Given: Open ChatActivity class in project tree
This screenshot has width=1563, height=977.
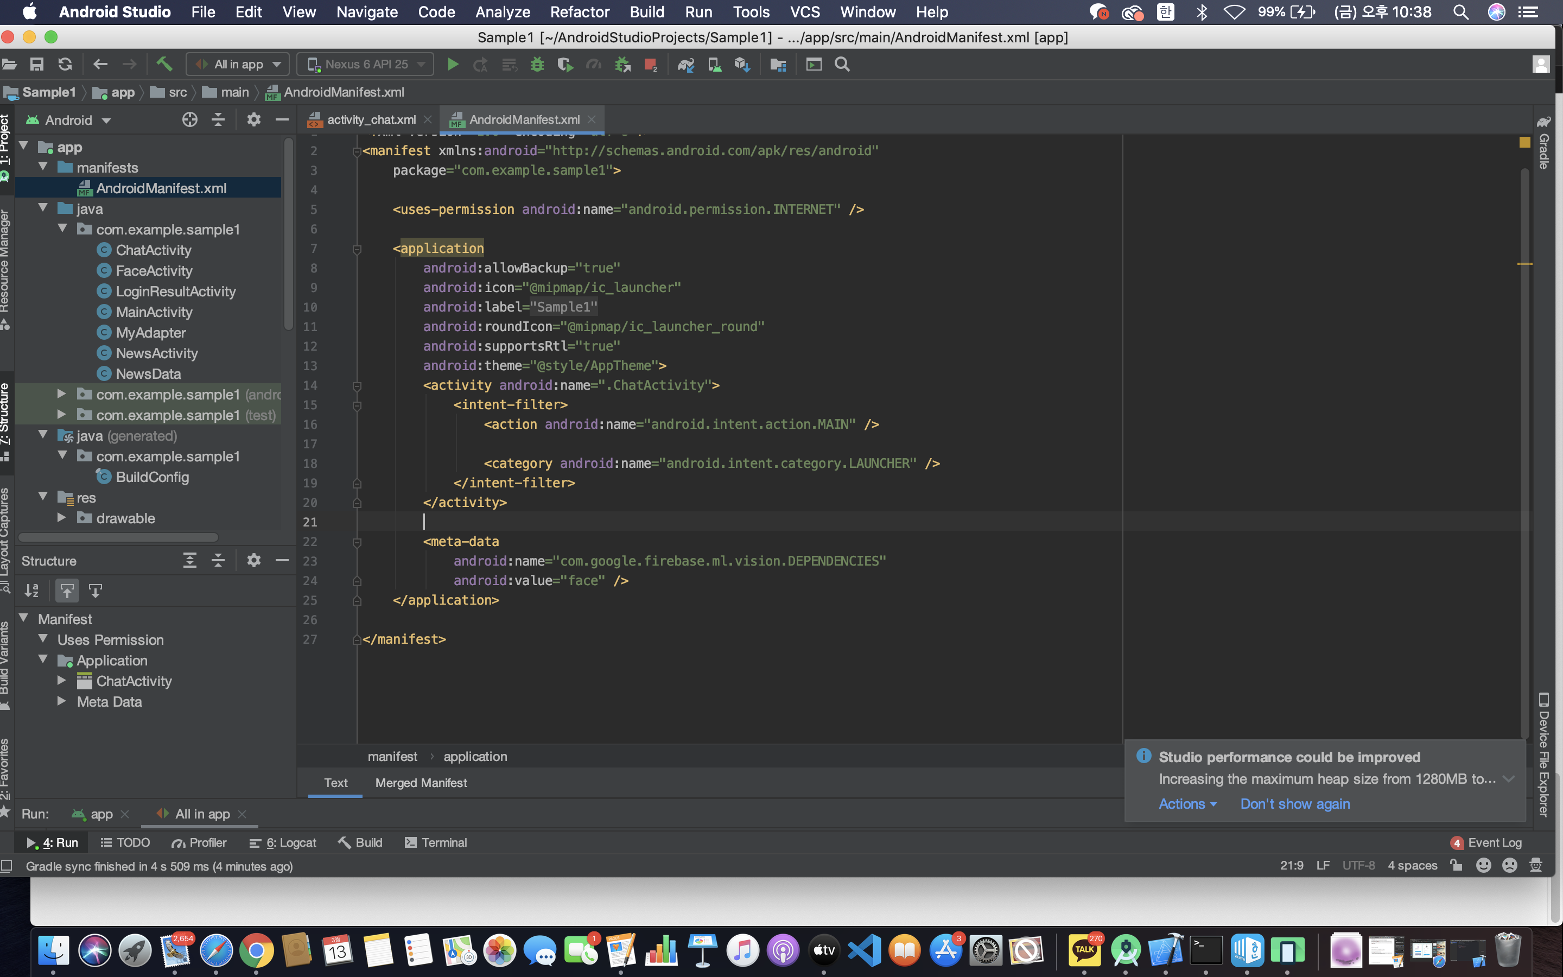Looking at the screenshot, I should [154, 250].
